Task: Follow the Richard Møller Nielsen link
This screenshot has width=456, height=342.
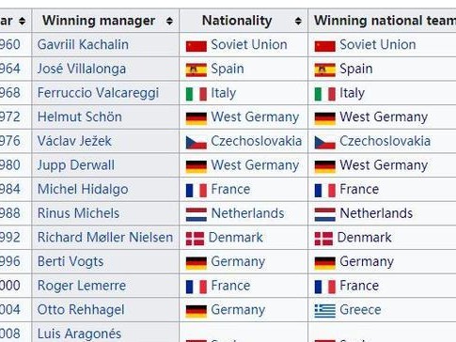Action: [105, 238]
